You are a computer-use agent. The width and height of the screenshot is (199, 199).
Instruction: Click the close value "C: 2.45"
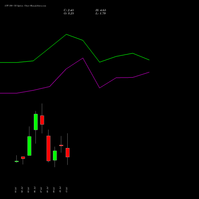pyautogui.click(x=69, y=10)
